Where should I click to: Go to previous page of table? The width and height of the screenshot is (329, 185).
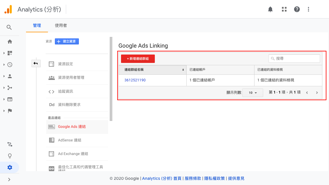[x=307, y=93]
